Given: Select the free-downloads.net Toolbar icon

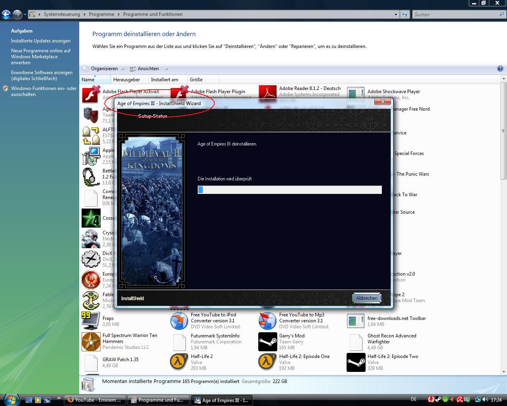Looking at the screenshot, I should click(356, 321).
